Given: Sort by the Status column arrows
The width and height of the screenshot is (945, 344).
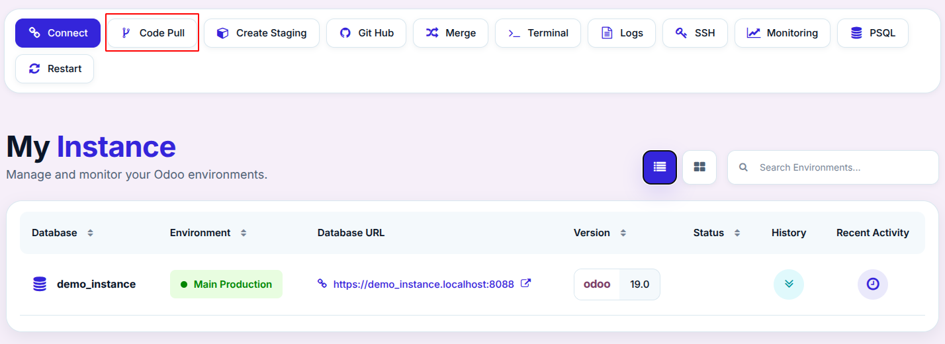Looking at the screenshot, I should 737,233.
